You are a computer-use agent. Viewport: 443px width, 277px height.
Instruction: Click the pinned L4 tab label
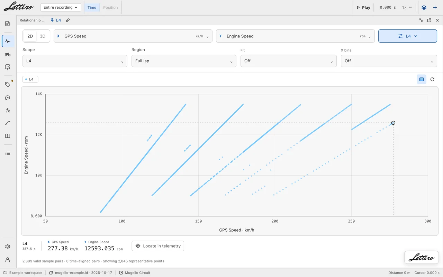tap(56, 20)
